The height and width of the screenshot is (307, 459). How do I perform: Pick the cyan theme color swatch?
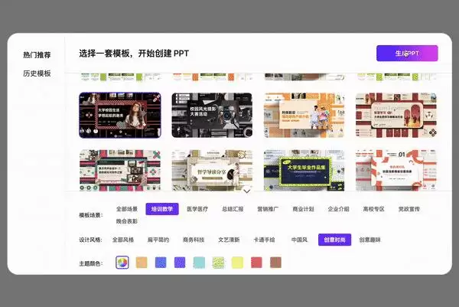[x=199, y=263]
